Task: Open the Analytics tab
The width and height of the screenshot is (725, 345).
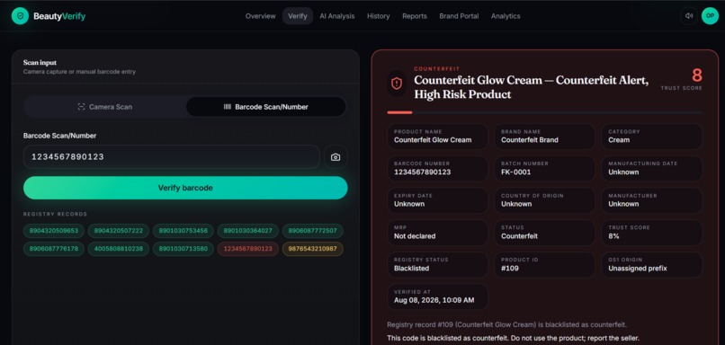Action: (x=506, y=16)
